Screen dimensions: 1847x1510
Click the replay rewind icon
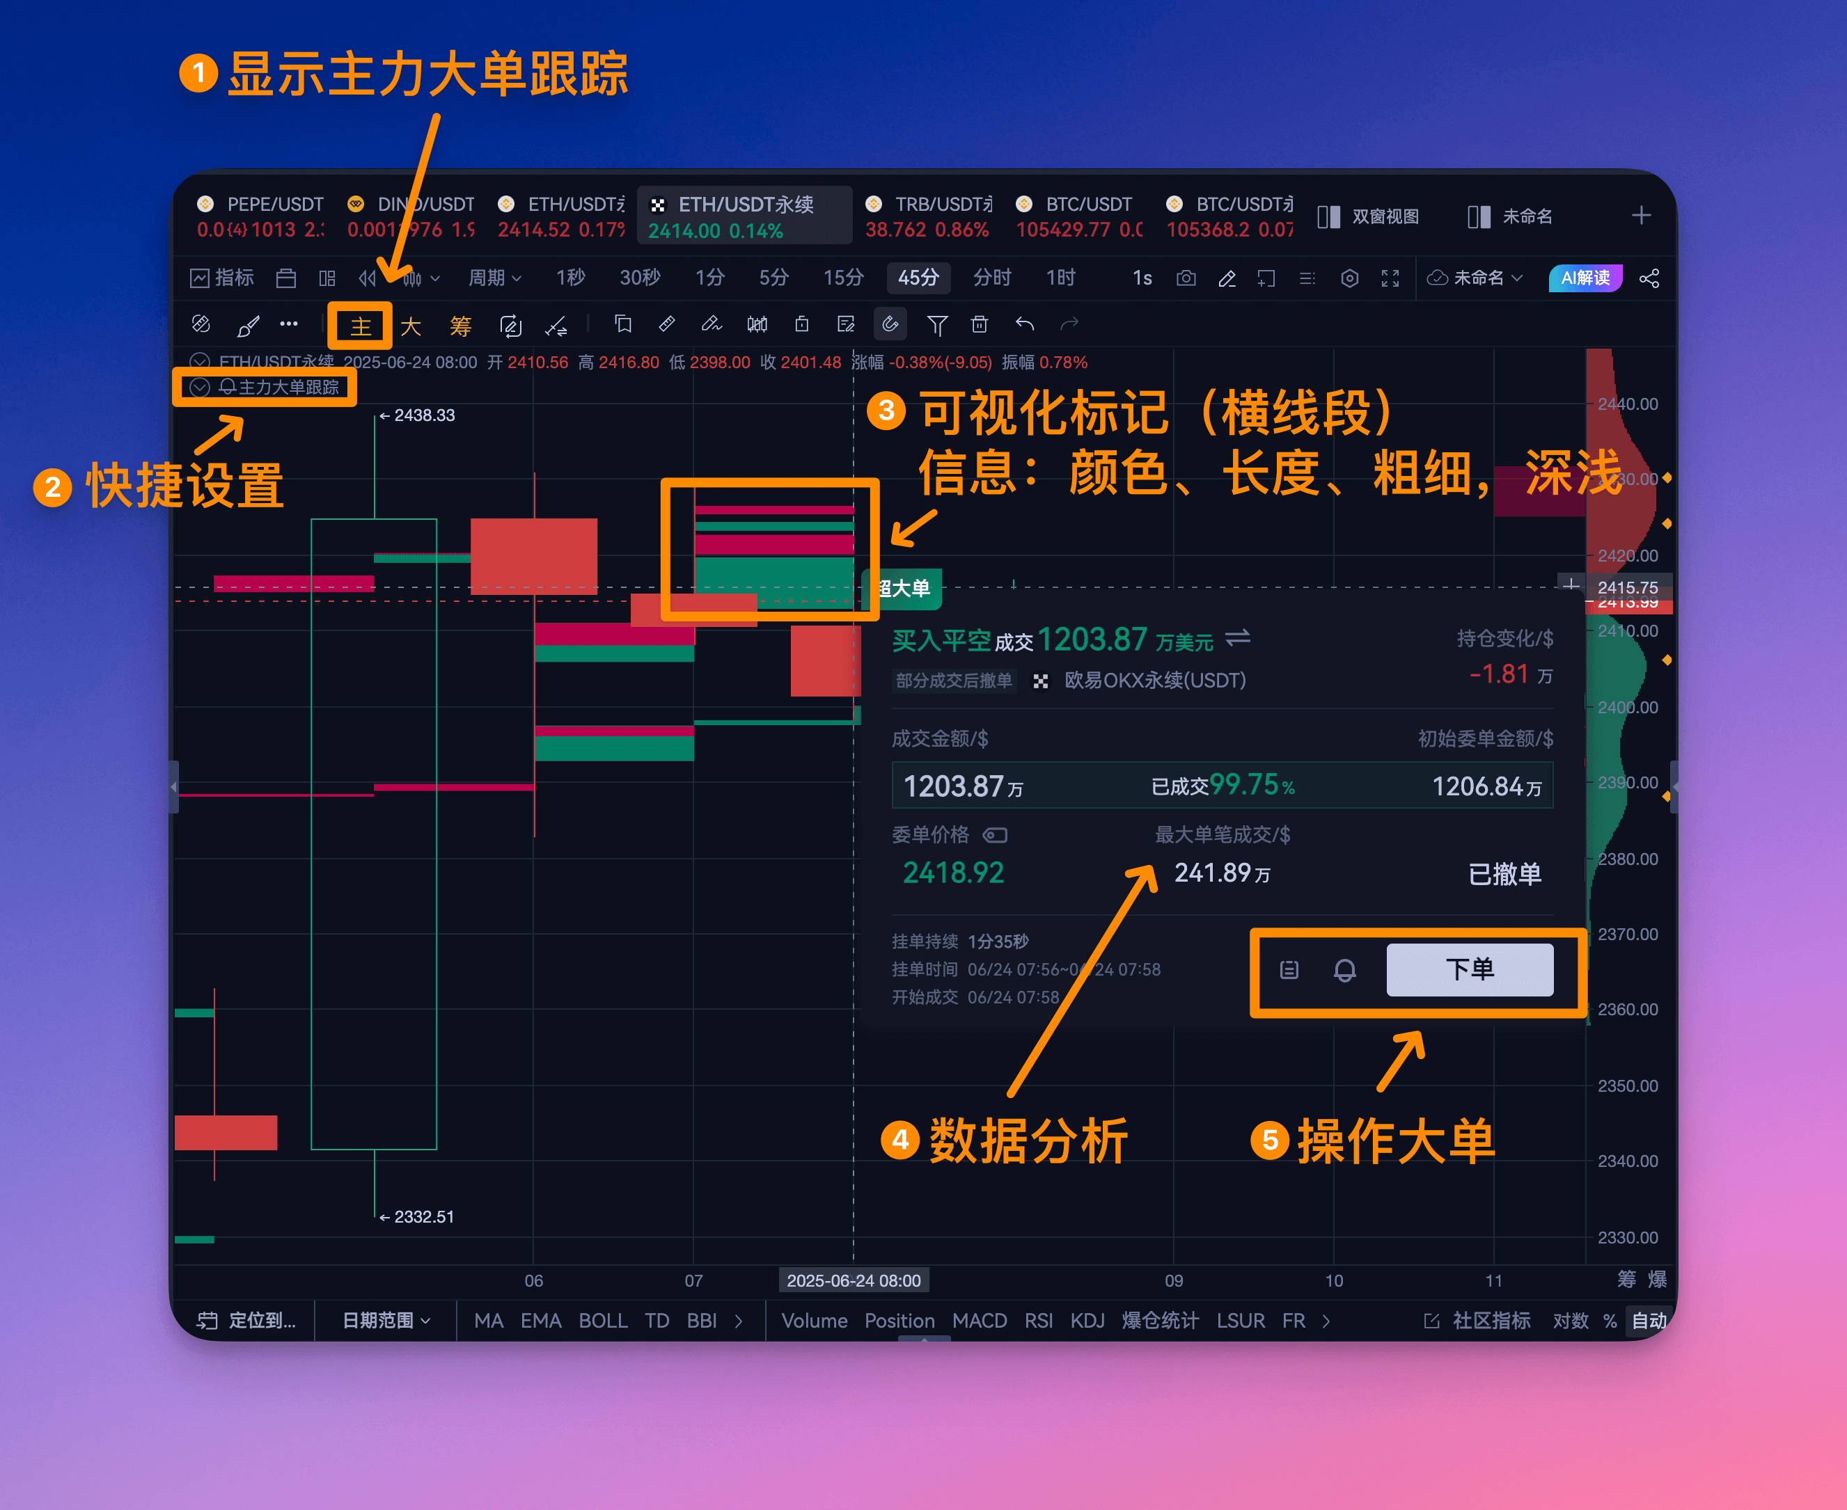pyautogui.click(x=367, y=278)
